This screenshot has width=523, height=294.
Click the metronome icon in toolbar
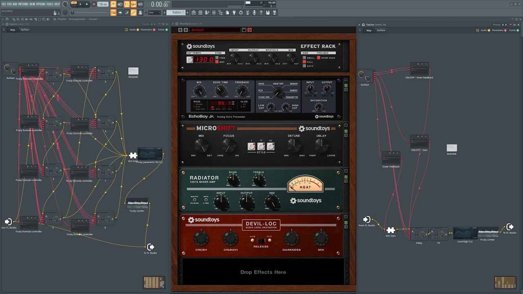[113, 4]
